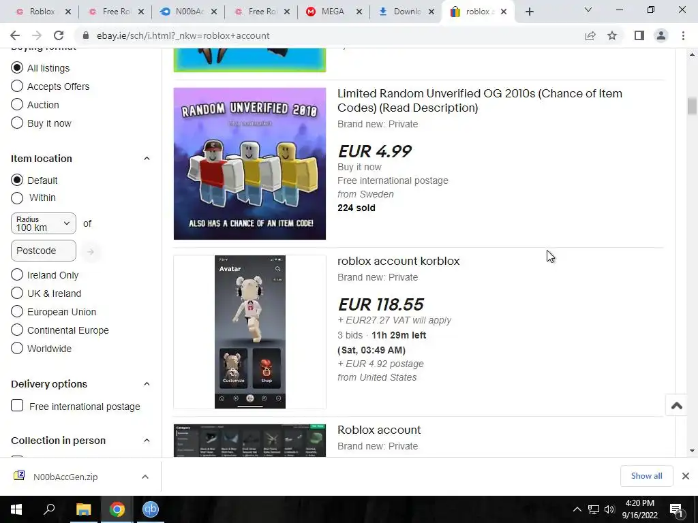Image resolution: width=698 pixels, height=523 pixels.
Task: Open the volume tray icon
Action: 609,509
